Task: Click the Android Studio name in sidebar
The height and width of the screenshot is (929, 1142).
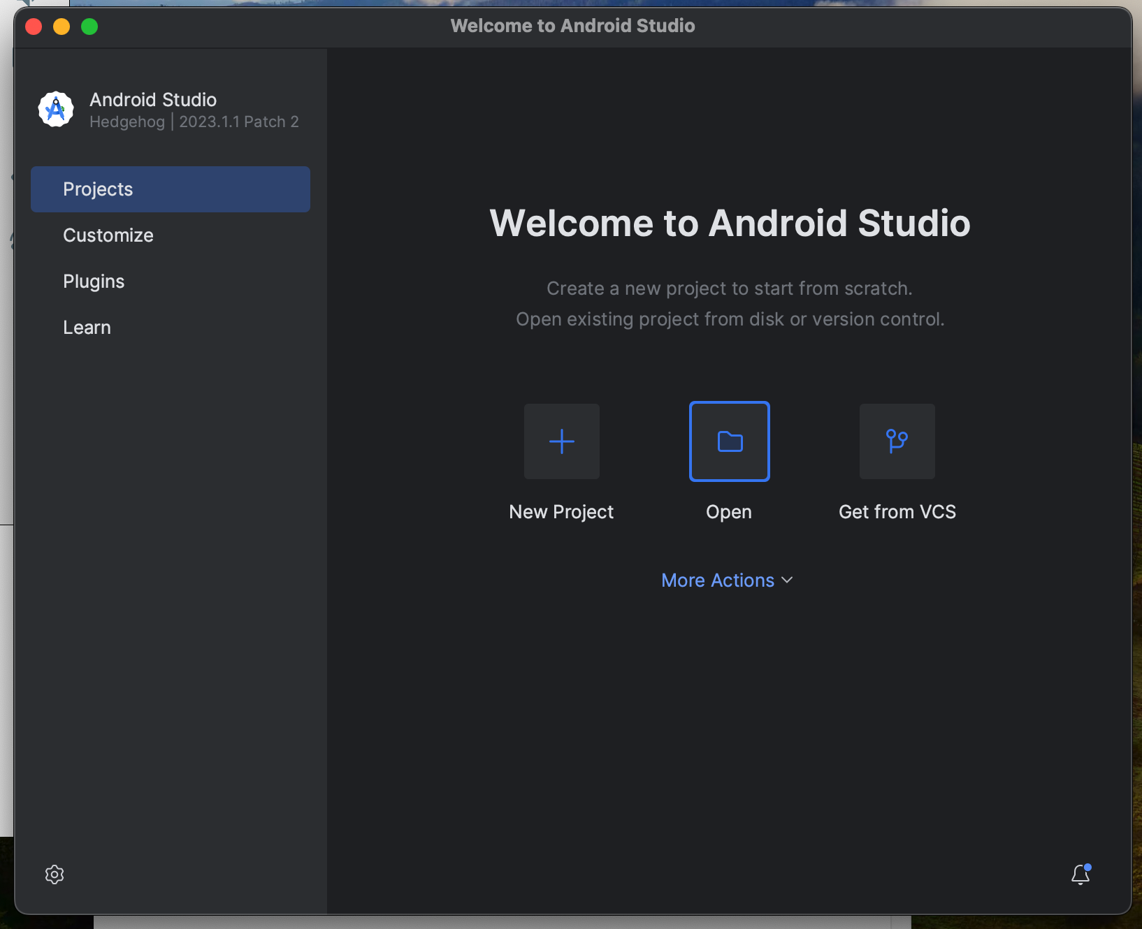Action: click(x=153, y=100)
